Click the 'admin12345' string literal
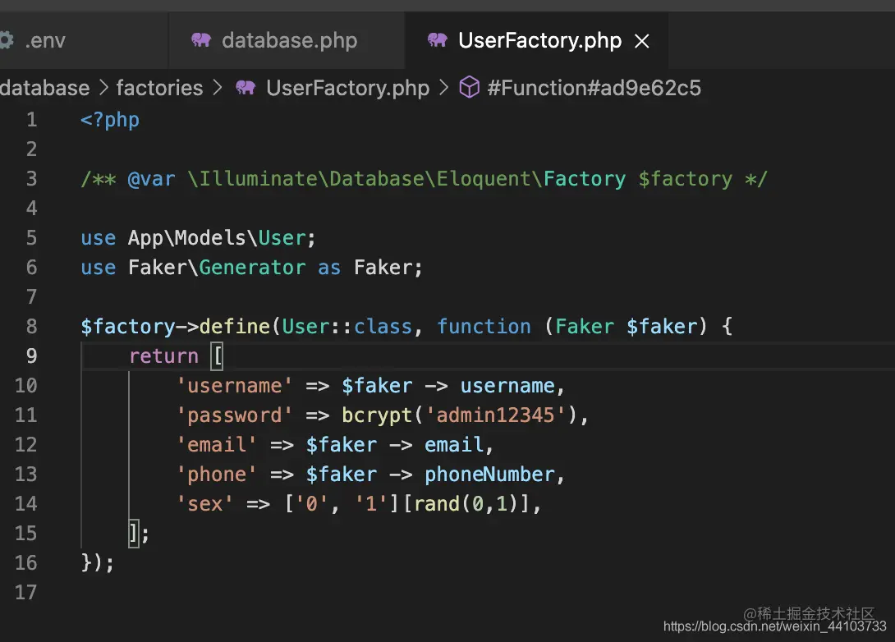Viewport: 895px width, 642px height. click(495, 415)
